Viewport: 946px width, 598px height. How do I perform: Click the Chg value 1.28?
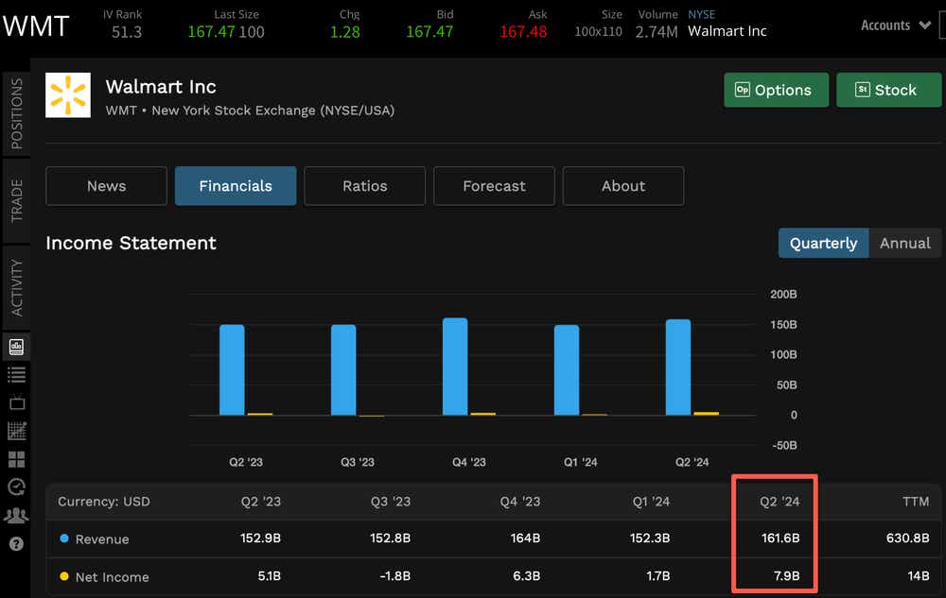(345, 32)
